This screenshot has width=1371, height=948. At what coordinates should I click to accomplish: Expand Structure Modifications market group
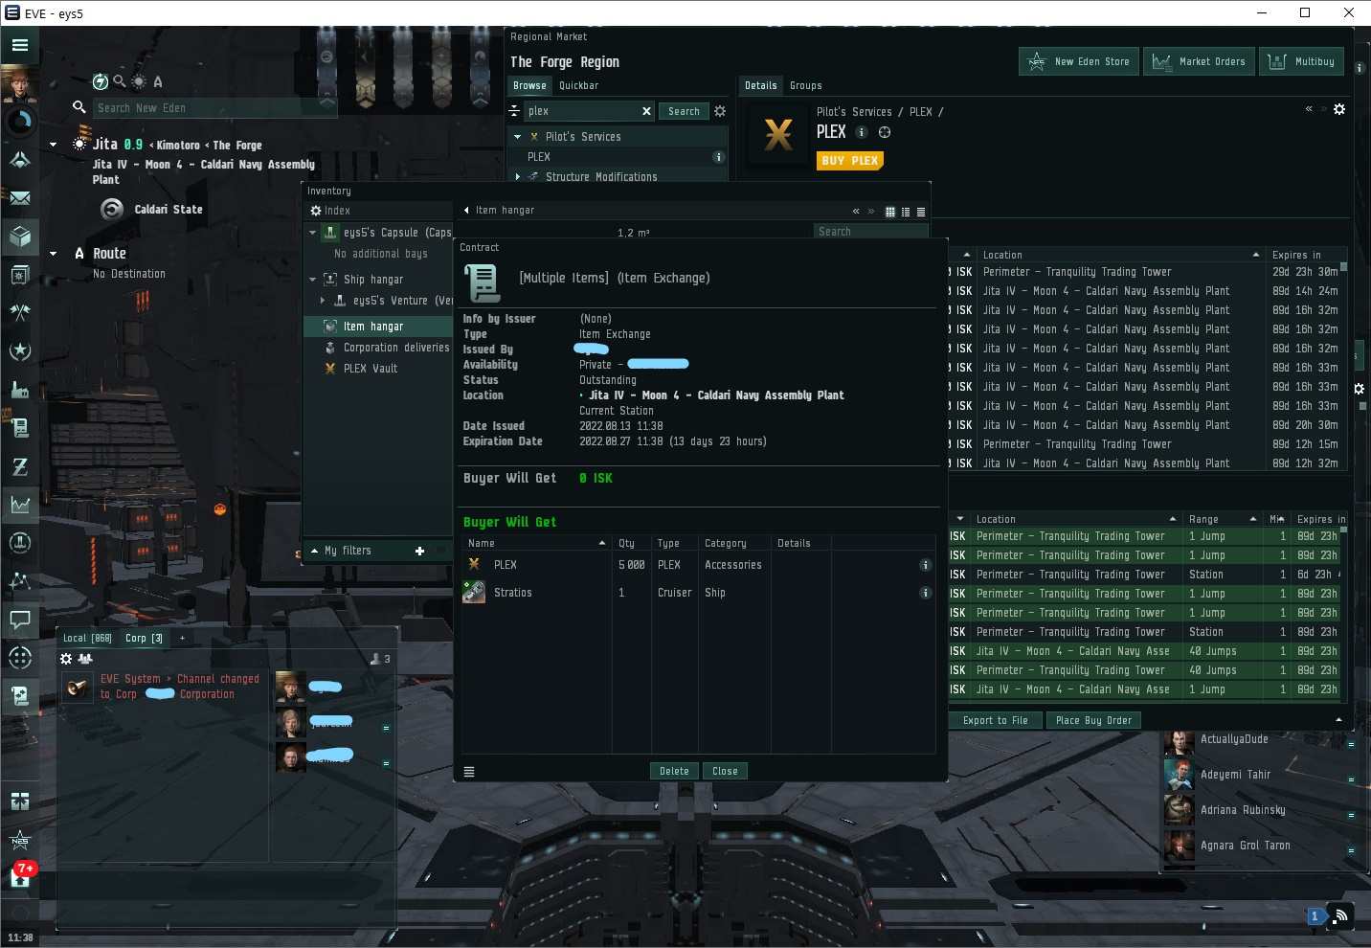click(518, 177)
